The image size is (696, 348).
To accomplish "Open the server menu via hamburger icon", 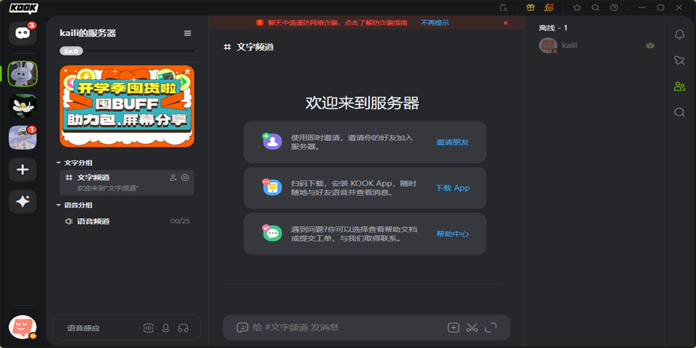I will 187,33.
